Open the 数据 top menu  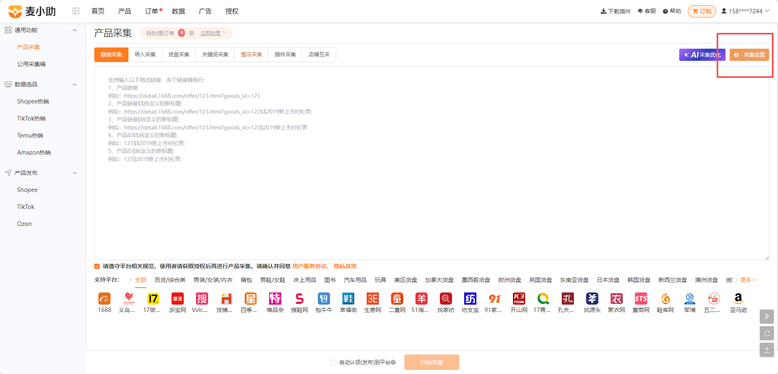click(178, 11)
